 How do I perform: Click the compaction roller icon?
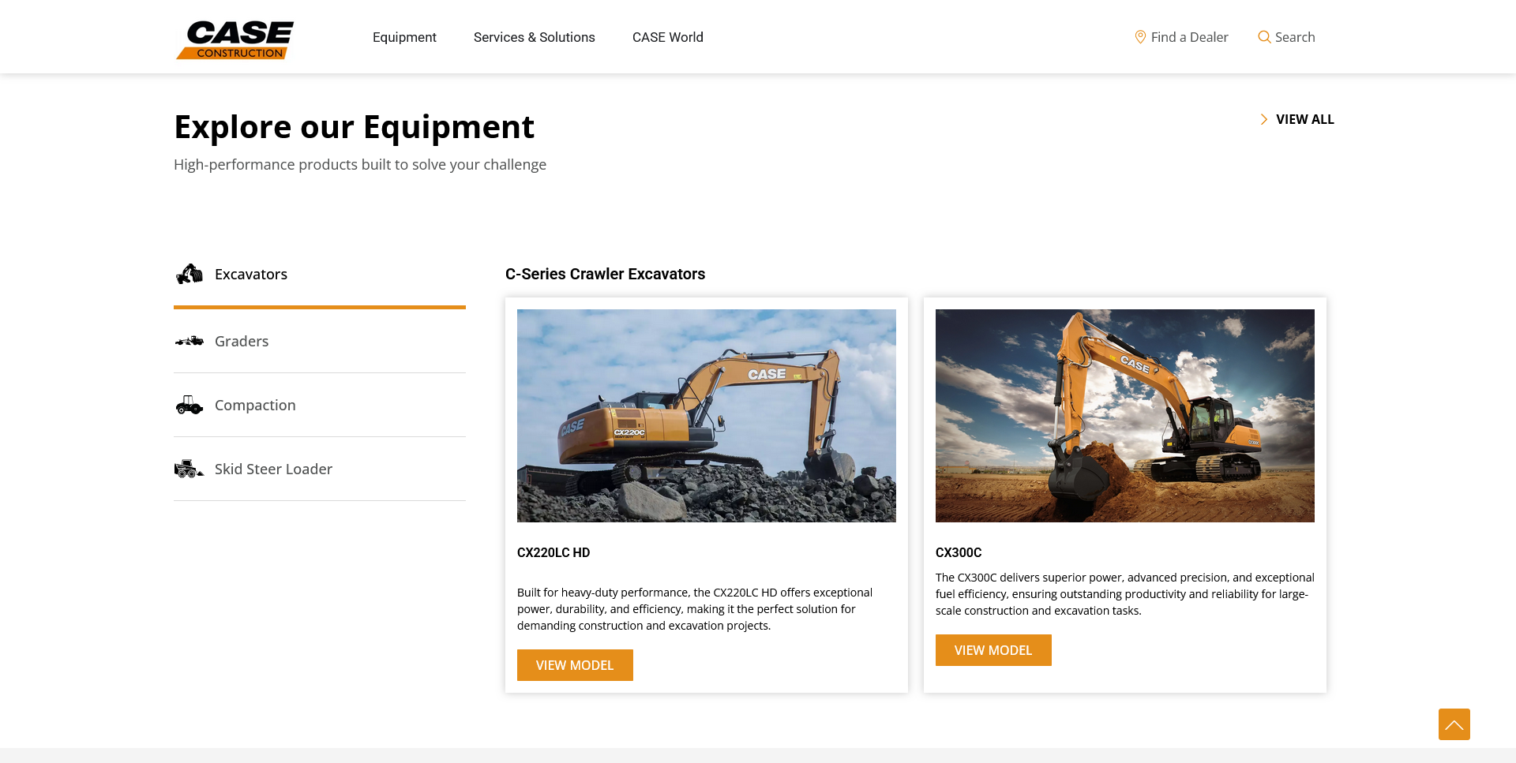pyautogui.click(x=189, y=405)
